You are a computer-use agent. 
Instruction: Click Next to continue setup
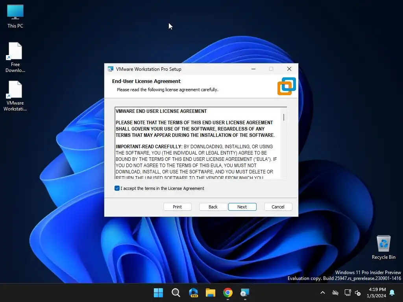[x=242, y=207]
